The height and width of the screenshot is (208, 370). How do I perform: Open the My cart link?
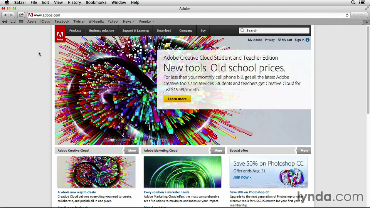[x=285, y=40]
